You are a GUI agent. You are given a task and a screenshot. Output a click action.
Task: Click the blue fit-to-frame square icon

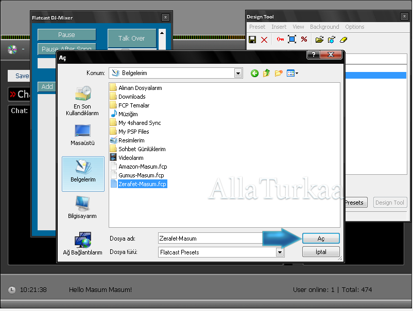point(292,40)
